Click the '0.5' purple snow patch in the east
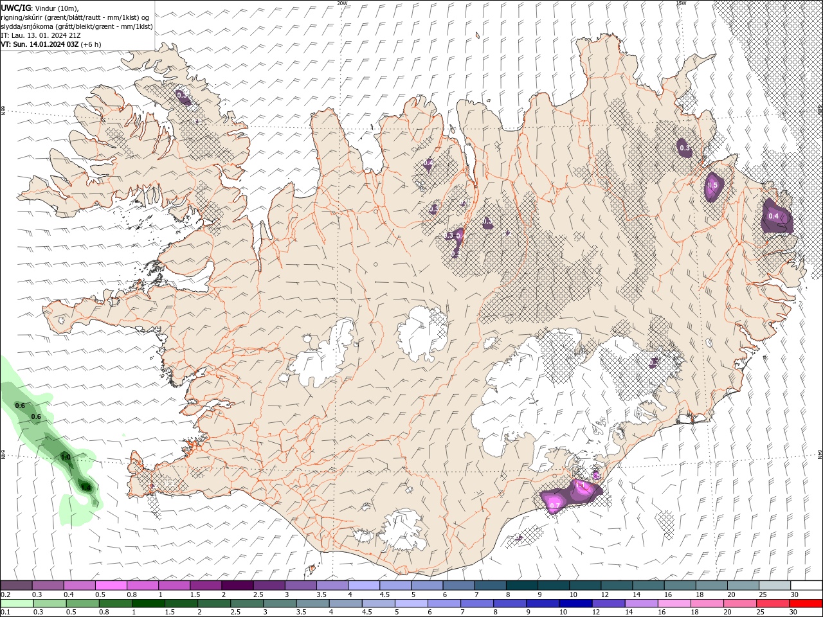The height and width of the screenshot is (617, 823). point(714,187)
